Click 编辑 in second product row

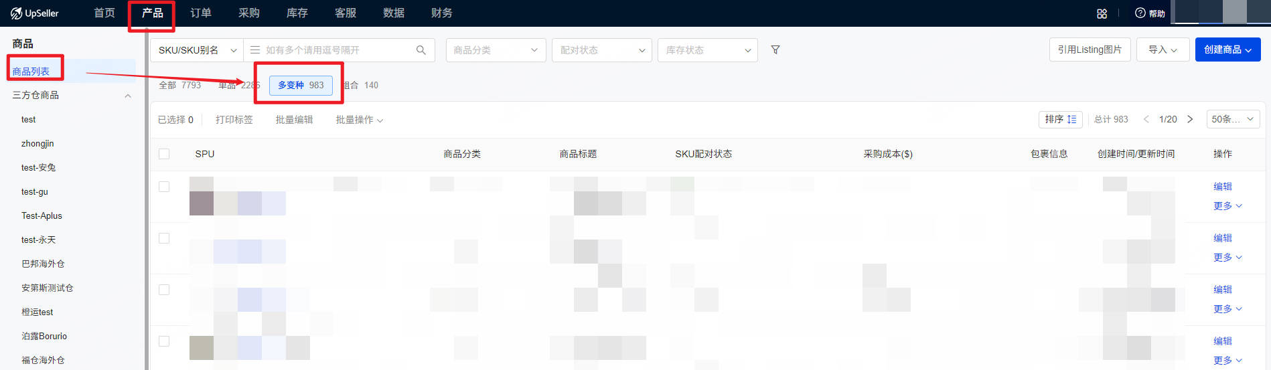coord(1223,238)
